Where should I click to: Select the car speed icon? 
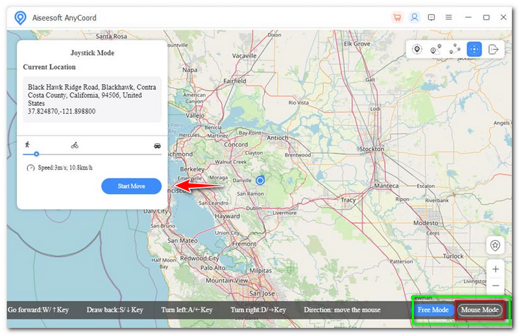[157, 145]
